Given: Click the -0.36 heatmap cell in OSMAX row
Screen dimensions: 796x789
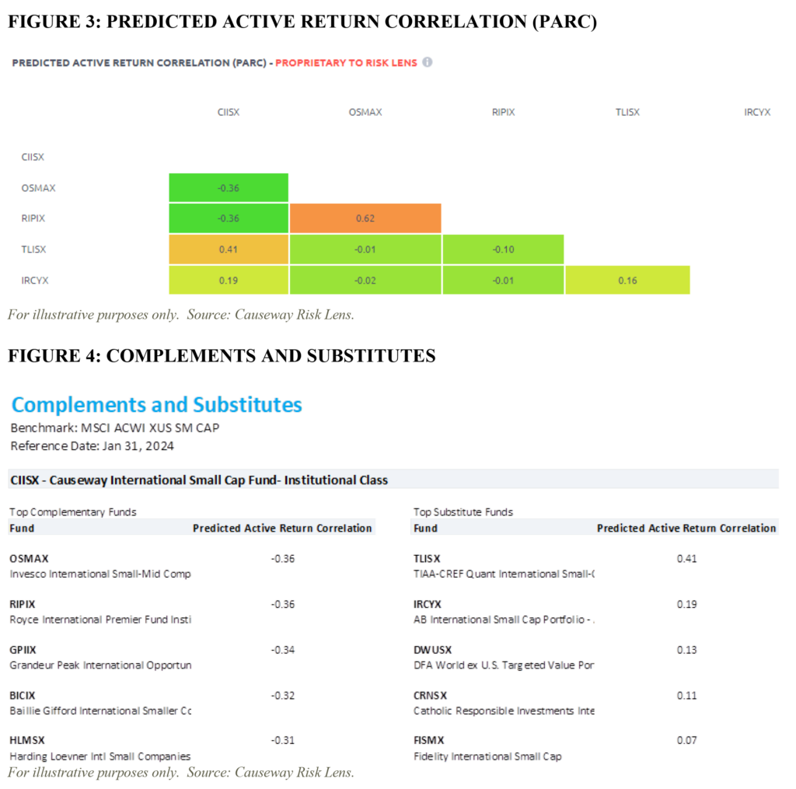Looking at the screenshot, I should point(229,188).
